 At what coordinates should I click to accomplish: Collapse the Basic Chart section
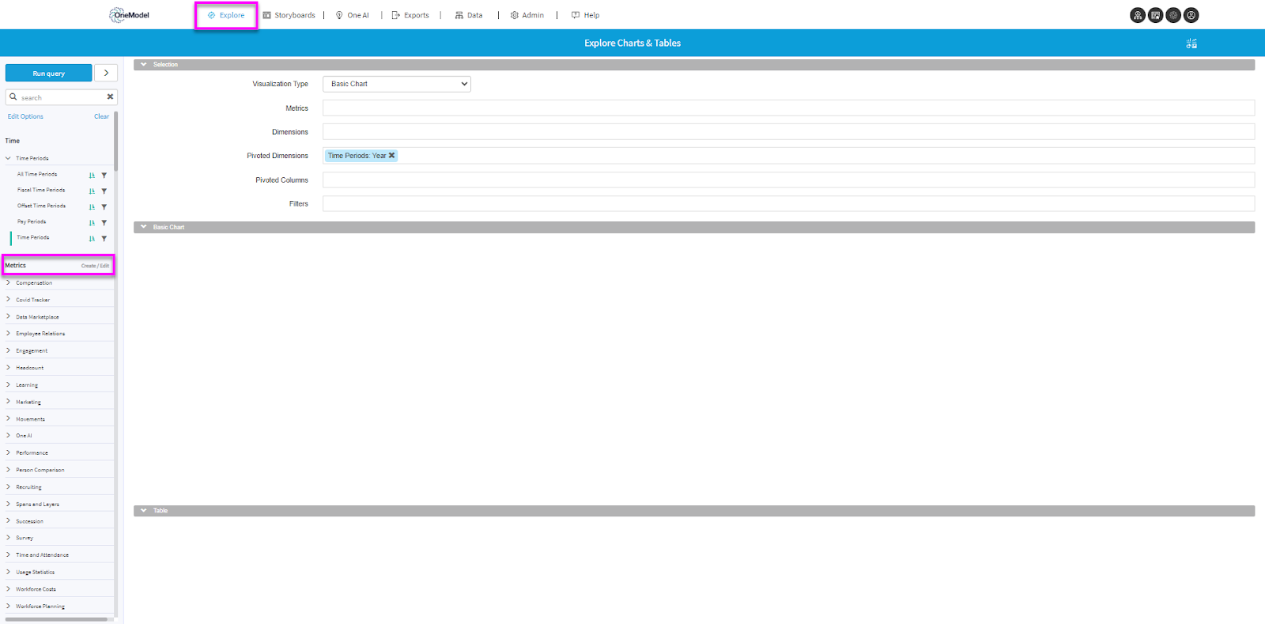tap(144, 227)
